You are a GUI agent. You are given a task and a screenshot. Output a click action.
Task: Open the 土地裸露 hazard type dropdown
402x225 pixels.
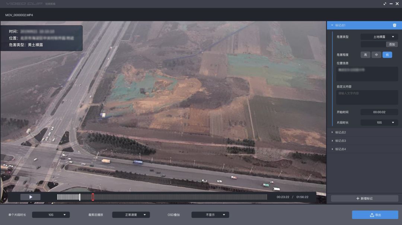[379, 37]
